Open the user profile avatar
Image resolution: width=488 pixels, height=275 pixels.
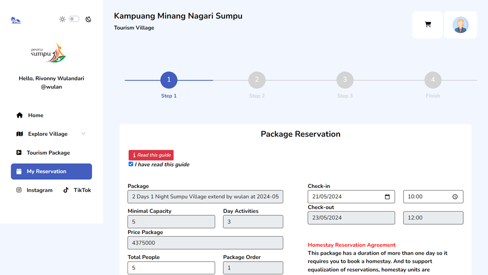click(461, 24)
